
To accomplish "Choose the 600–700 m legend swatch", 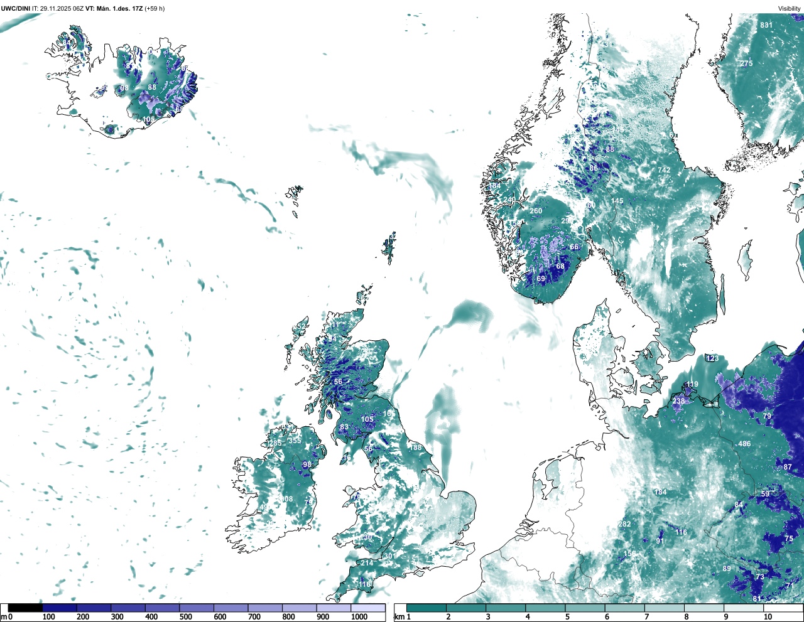I will (231, 608).
